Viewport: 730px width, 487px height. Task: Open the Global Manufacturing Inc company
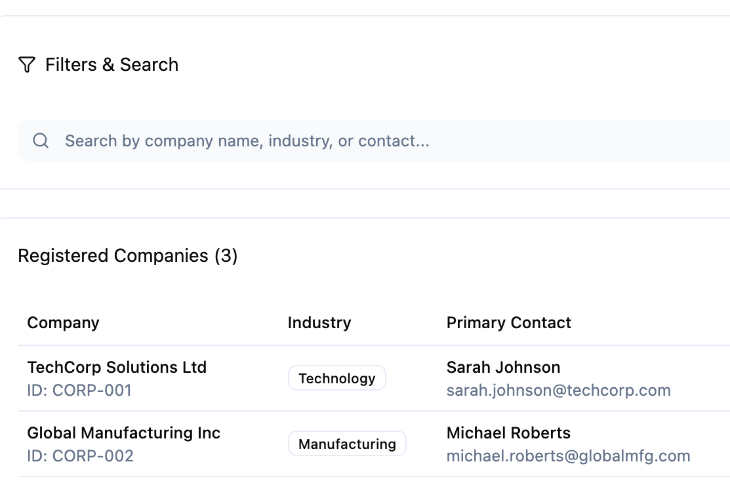[x=124, y=433]
